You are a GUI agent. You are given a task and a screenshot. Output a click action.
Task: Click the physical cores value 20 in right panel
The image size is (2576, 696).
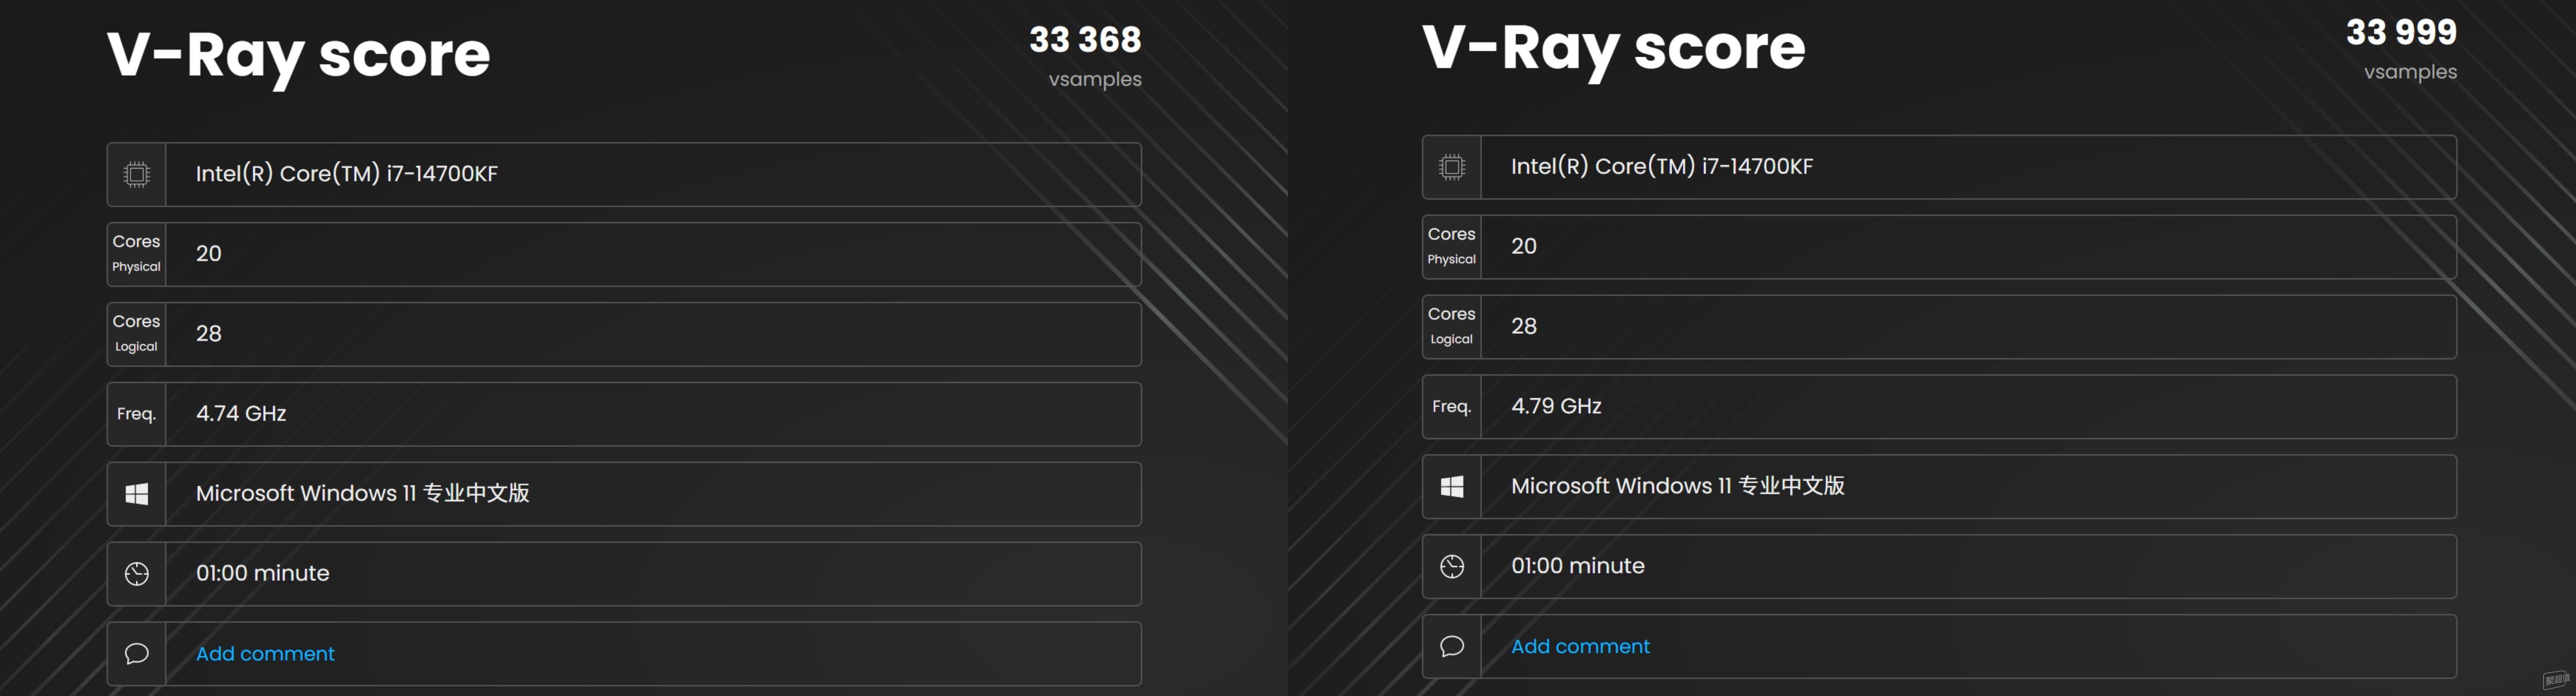(x=1523, y=247)
